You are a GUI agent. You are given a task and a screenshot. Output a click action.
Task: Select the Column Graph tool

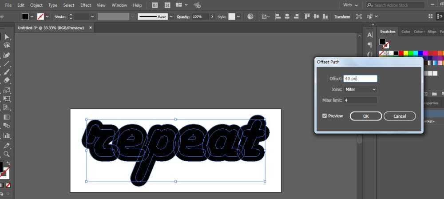click(7, 136)
